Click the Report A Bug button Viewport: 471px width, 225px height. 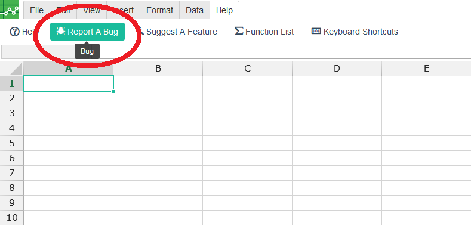point(87,32)
